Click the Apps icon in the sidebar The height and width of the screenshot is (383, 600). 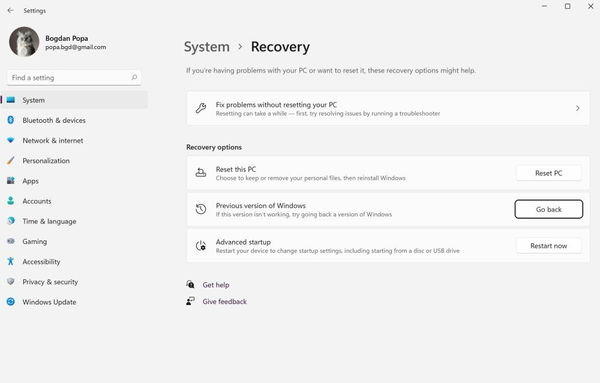pyautogui.click(x=11, y=180)
